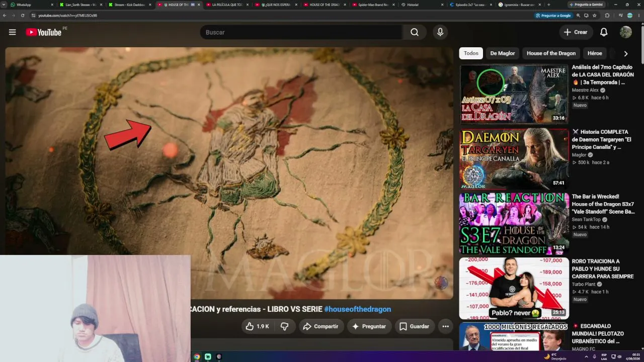
Task: Go to YouTube home via logo
Action: [44, 32]
